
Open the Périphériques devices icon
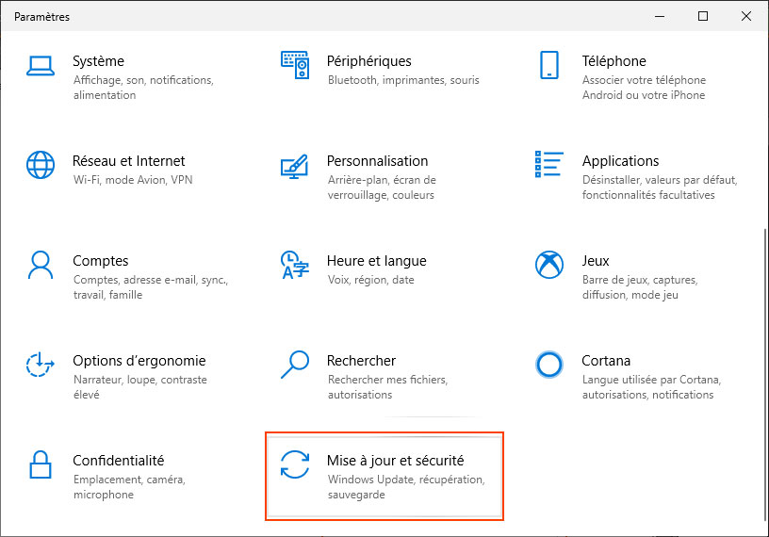(295, 66)
